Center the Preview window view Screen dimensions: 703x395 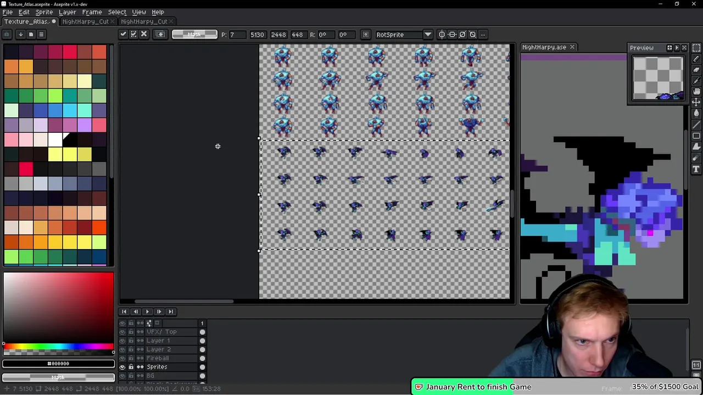pos(669,48)
